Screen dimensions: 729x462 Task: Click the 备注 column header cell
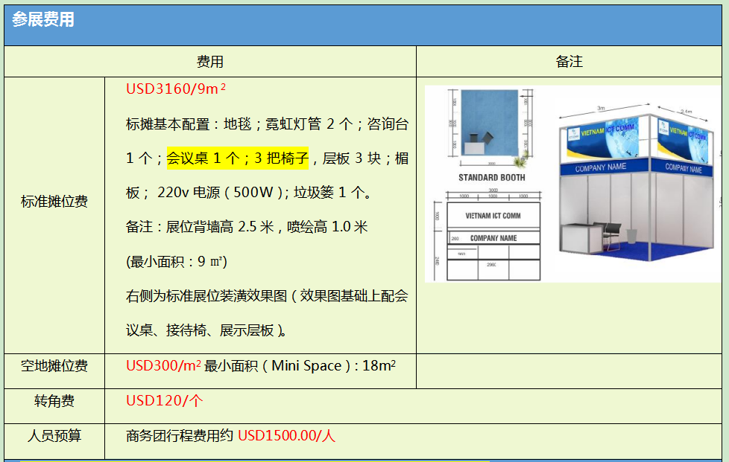[569, 62]
